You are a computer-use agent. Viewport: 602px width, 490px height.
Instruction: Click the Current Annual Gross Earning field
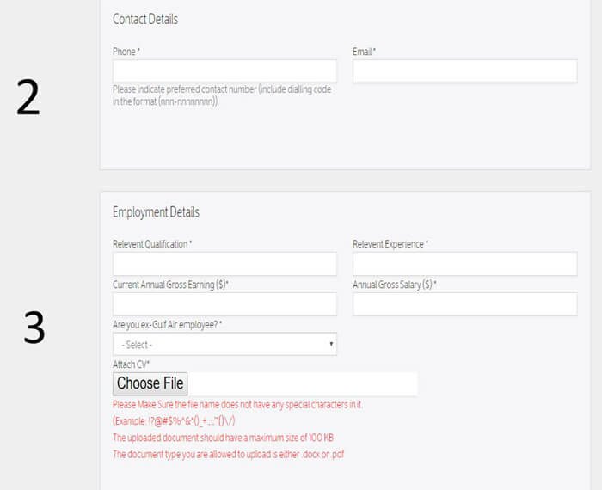click(x=224, y=304)
